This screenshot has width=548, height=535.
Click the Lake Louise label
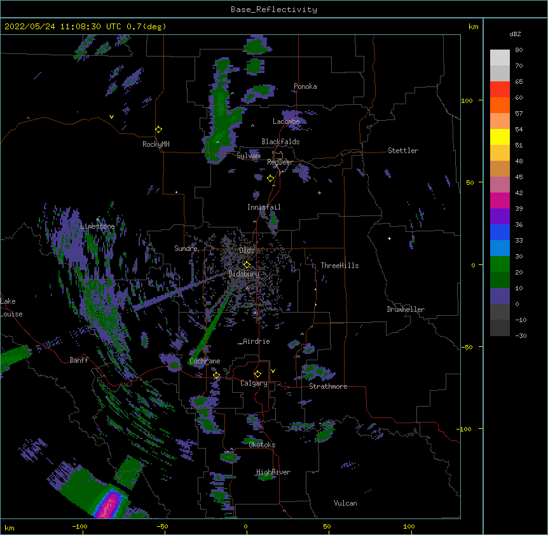coord(11,308)
